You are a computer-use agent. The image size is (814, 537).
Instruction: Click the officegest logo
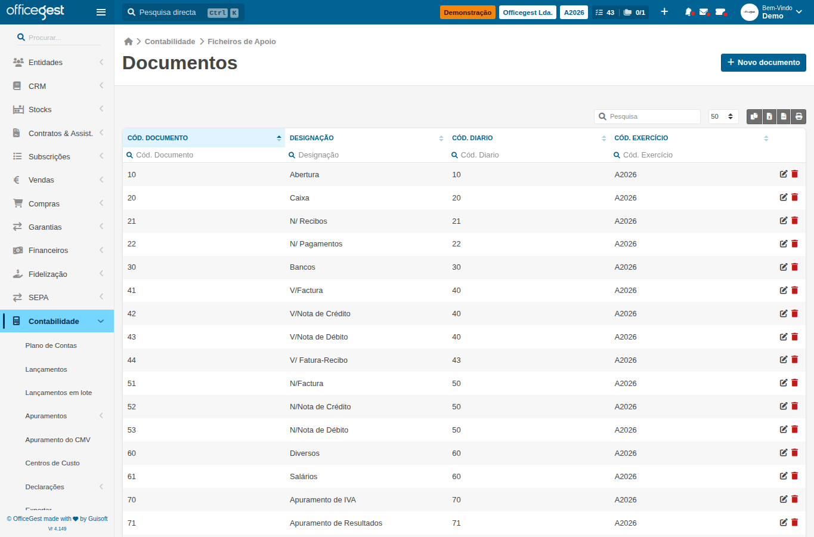pyautogui.click(x=35, y=11)
